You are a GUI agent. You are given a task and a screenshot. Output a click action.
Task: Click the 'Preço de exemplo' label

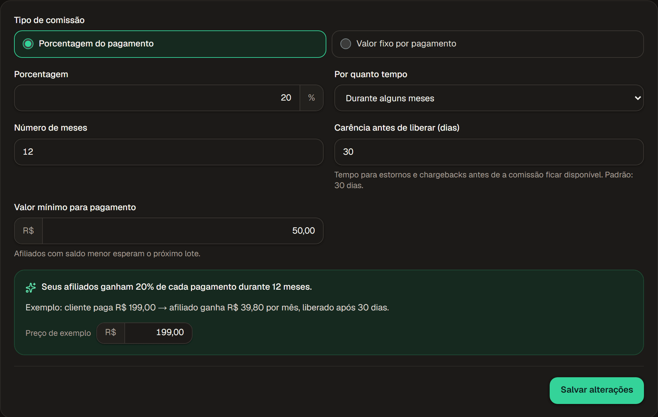(x=58, y=333)
